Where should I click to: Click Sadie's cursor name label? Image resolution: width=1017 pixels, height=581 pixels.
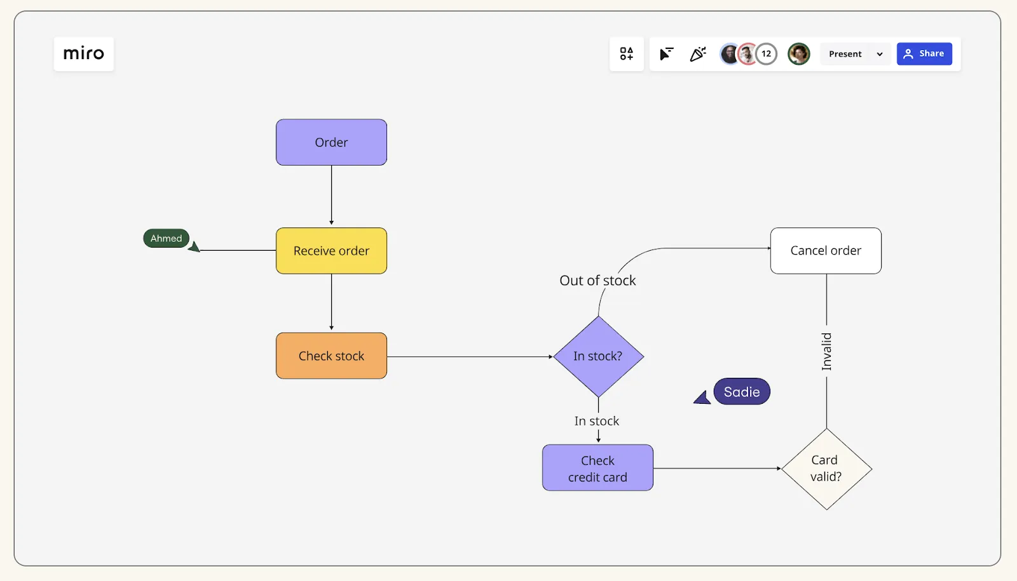pyautogui.click(x=742, y=392)
